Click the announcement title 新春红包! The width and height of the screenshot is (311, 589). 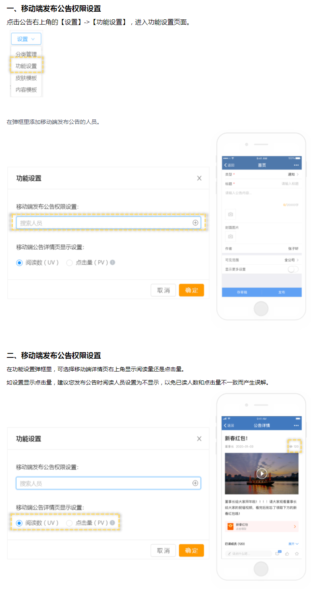pos(236,438)
